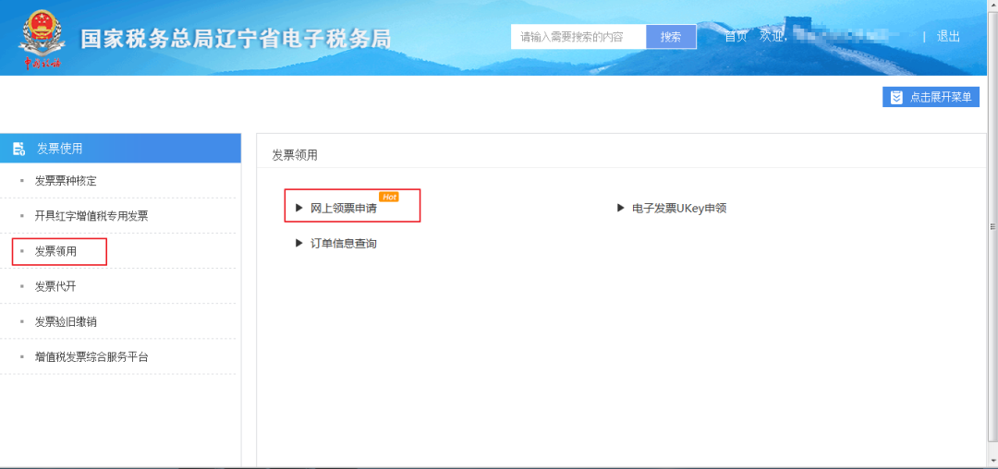Image resolution: width=998 pixels, height=469 pixels.
Task: Focus the search input field in header
Action: pyautogui.click(x=578, y=37)
